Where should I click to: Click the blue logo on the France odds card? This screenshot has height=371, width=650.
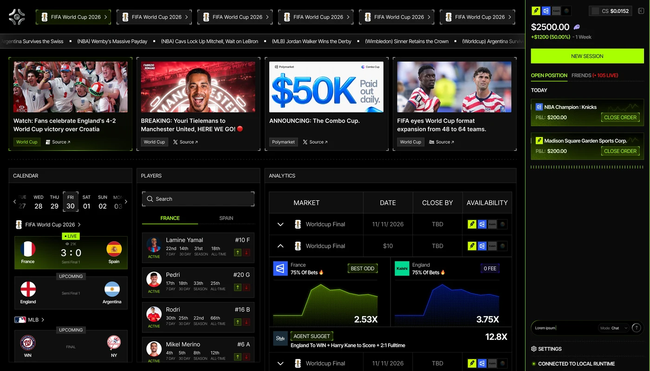coord(280,269)
